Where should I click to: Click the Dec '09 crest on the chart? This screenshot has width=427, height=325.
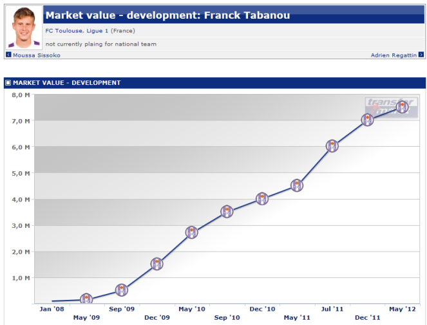pos(157,263)
